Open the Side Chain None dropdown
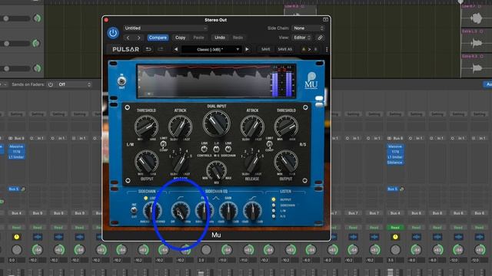492x276 pixels. (308, 28)
